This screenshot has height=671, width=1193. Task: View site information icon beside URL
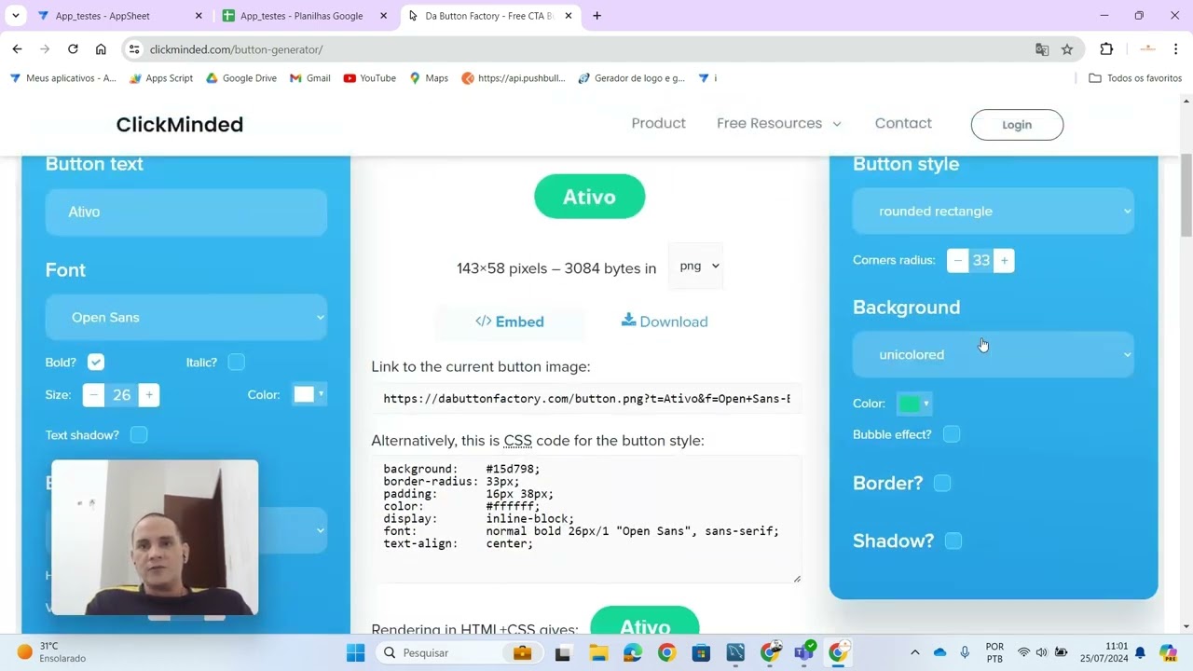click(x=134, y=49)
